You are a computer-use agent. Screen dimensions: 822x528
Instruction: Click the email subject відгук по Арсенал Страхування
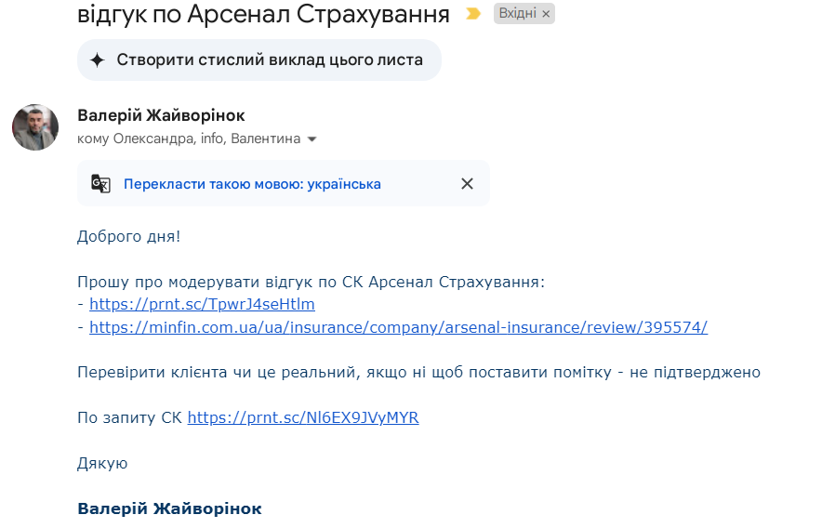pyautogui.click(x=264, y=14)
